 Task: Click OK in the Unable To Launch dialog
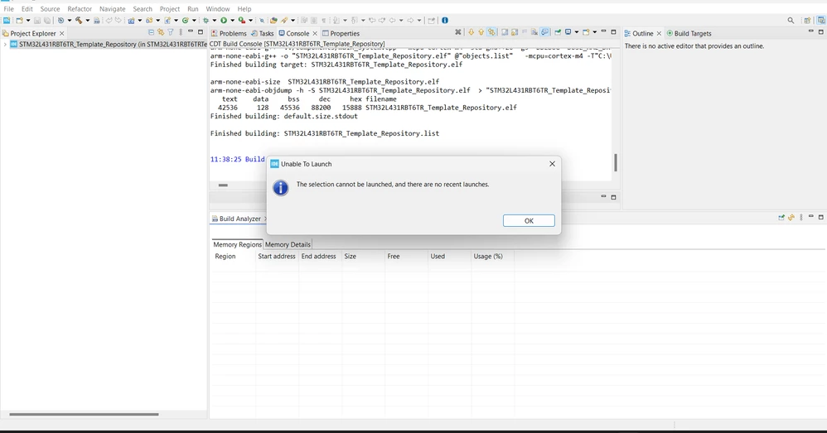click(529, 221)
